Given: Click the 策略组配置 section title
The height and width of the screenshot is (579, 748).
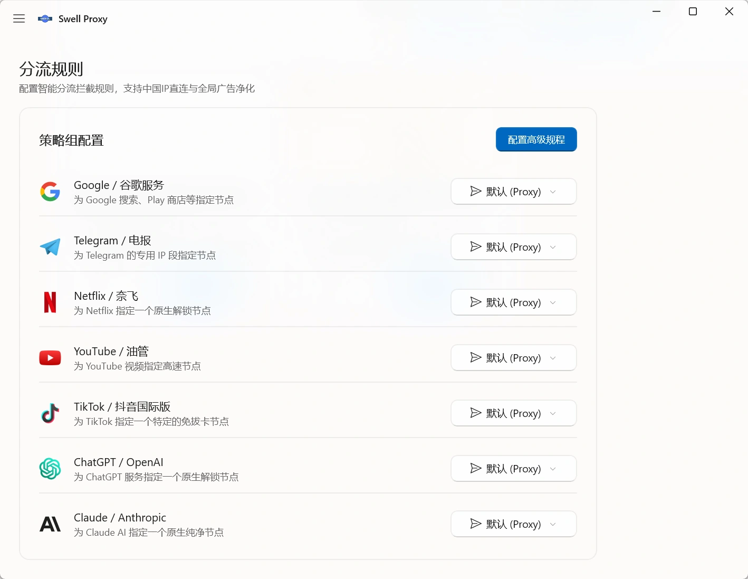Looking at the screenshot, I should [x=71, y=140].
